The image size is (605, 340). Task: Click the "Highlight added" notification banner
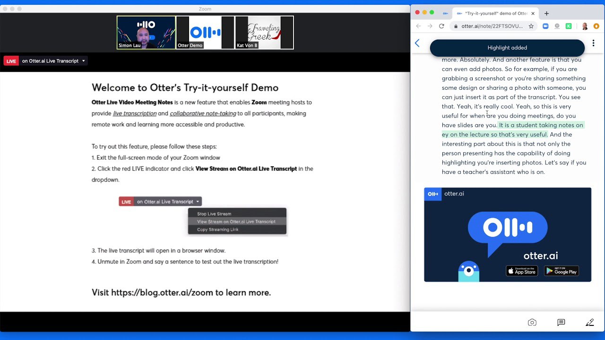(507, 48)
